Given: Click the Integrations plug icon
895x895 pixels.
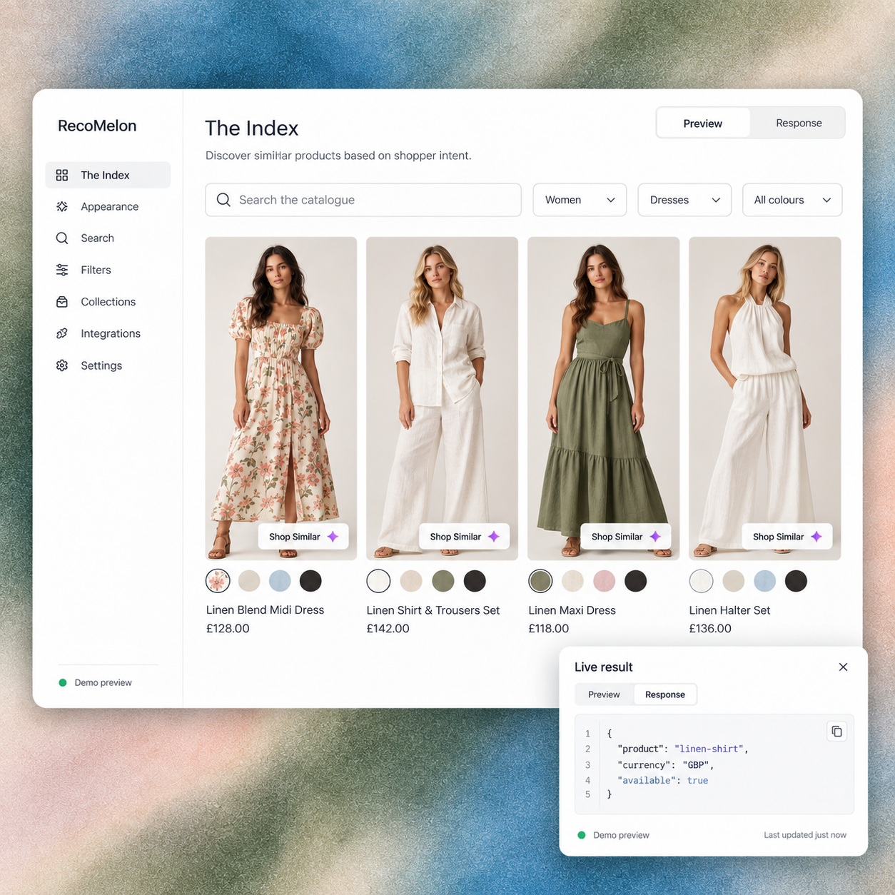Looking at the screenshot, I should click(x=62, y=333).
